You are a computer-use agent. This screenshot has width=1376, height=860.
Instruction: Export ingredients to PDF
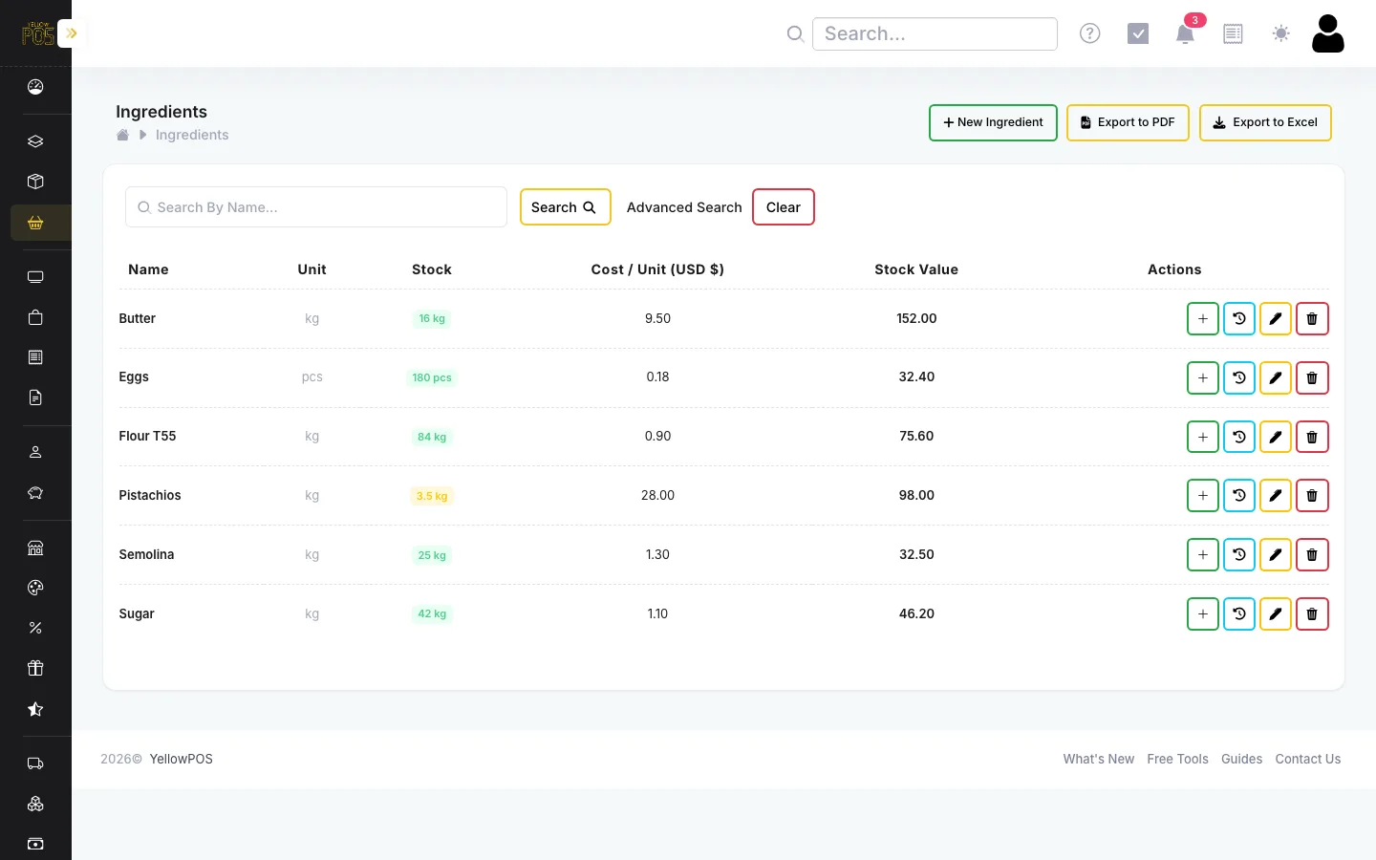point(1127,122)
